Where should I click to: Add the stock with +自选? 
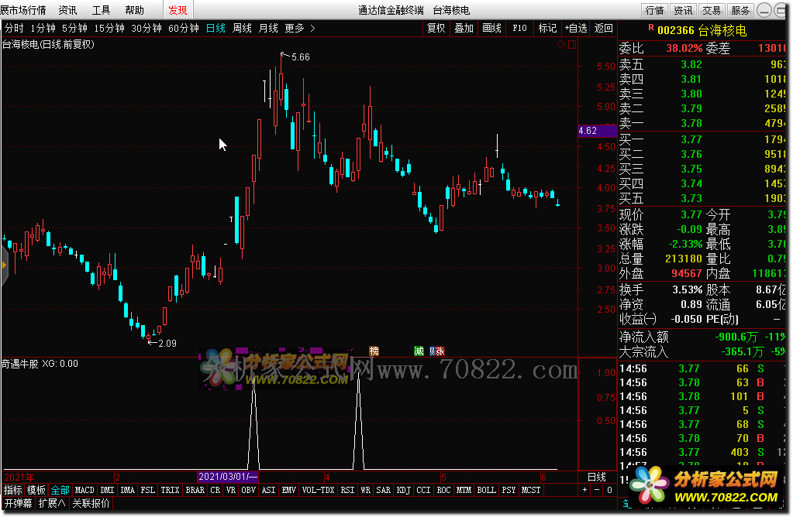[x=576, y=29]
